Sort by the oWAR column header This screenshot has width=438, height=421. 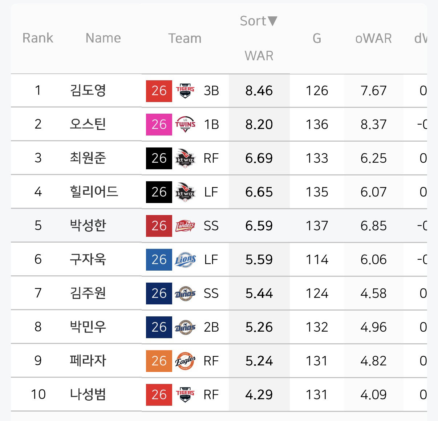(373, 38)
